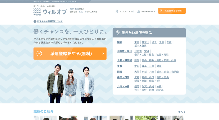219x120 pixels.
Task: Choose 島根・山口 link
Action: (x=148, y=77)
